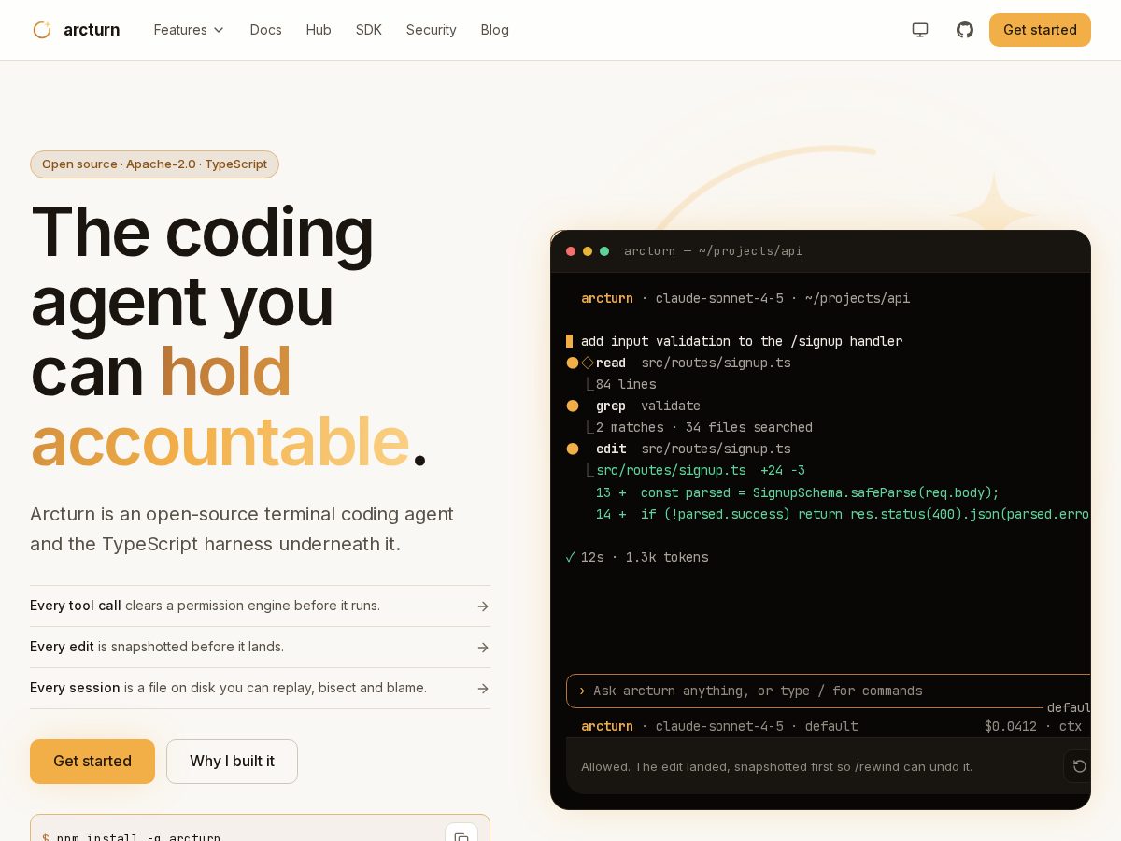Viewport: 1121px width, 841px height.
Task: Click the diamond marker beside 'read'
Action: click(588, 363)
